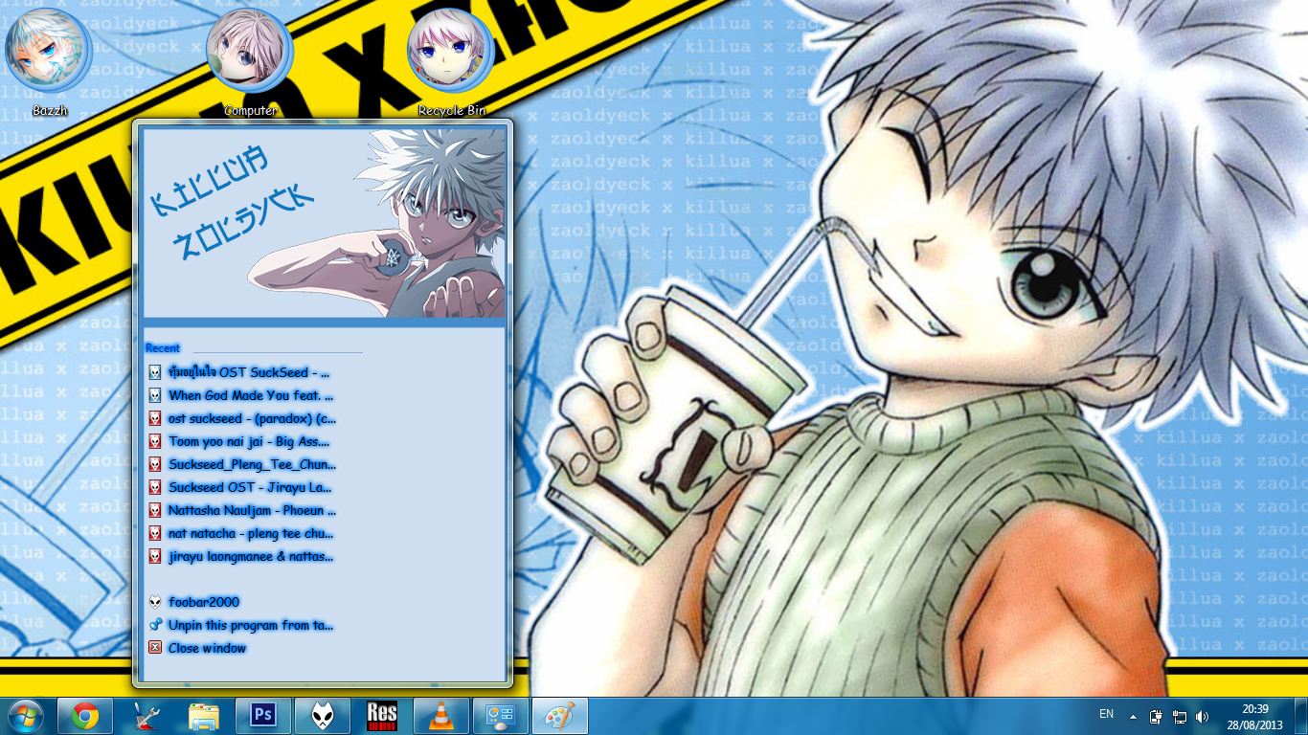Open the clock showing 20:39
The width and height of the screenshot is (1308, 735).
tap(1255, 716)
